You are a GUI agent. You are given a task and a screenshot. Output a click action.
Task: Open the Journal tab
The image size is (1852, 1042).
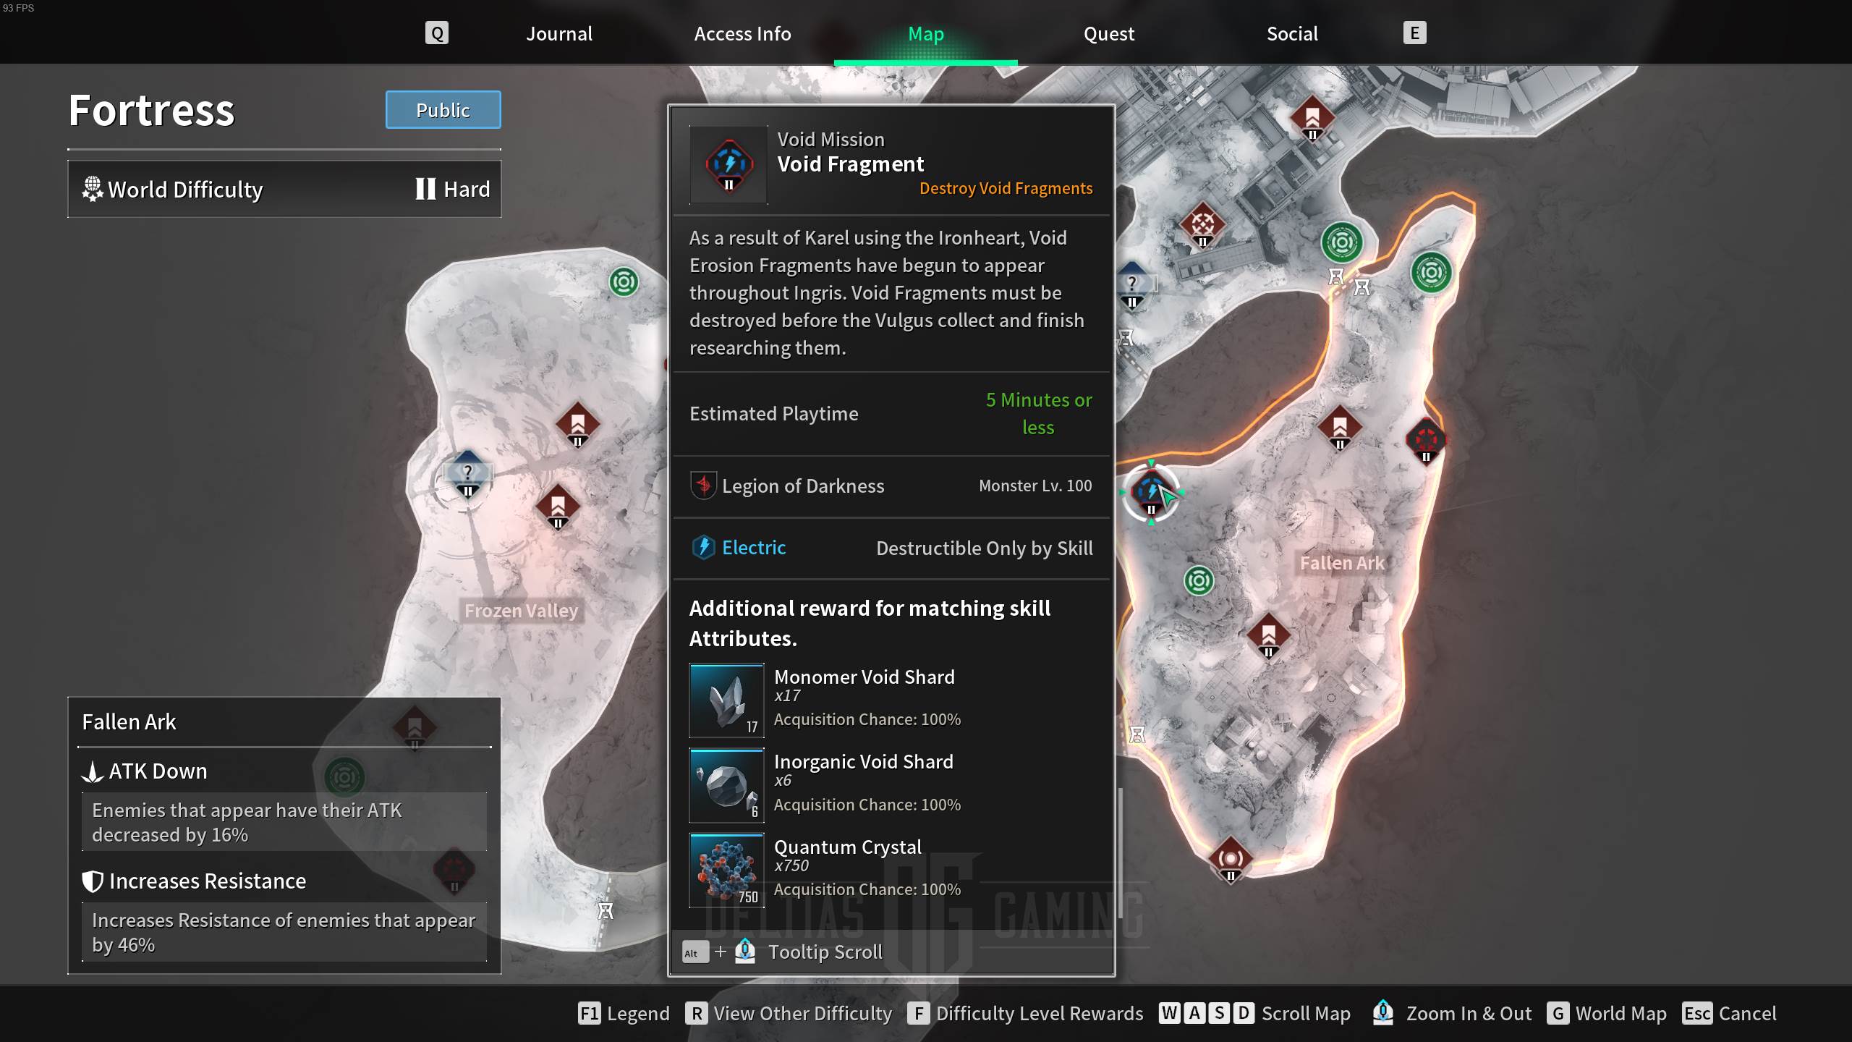(558, 33)
